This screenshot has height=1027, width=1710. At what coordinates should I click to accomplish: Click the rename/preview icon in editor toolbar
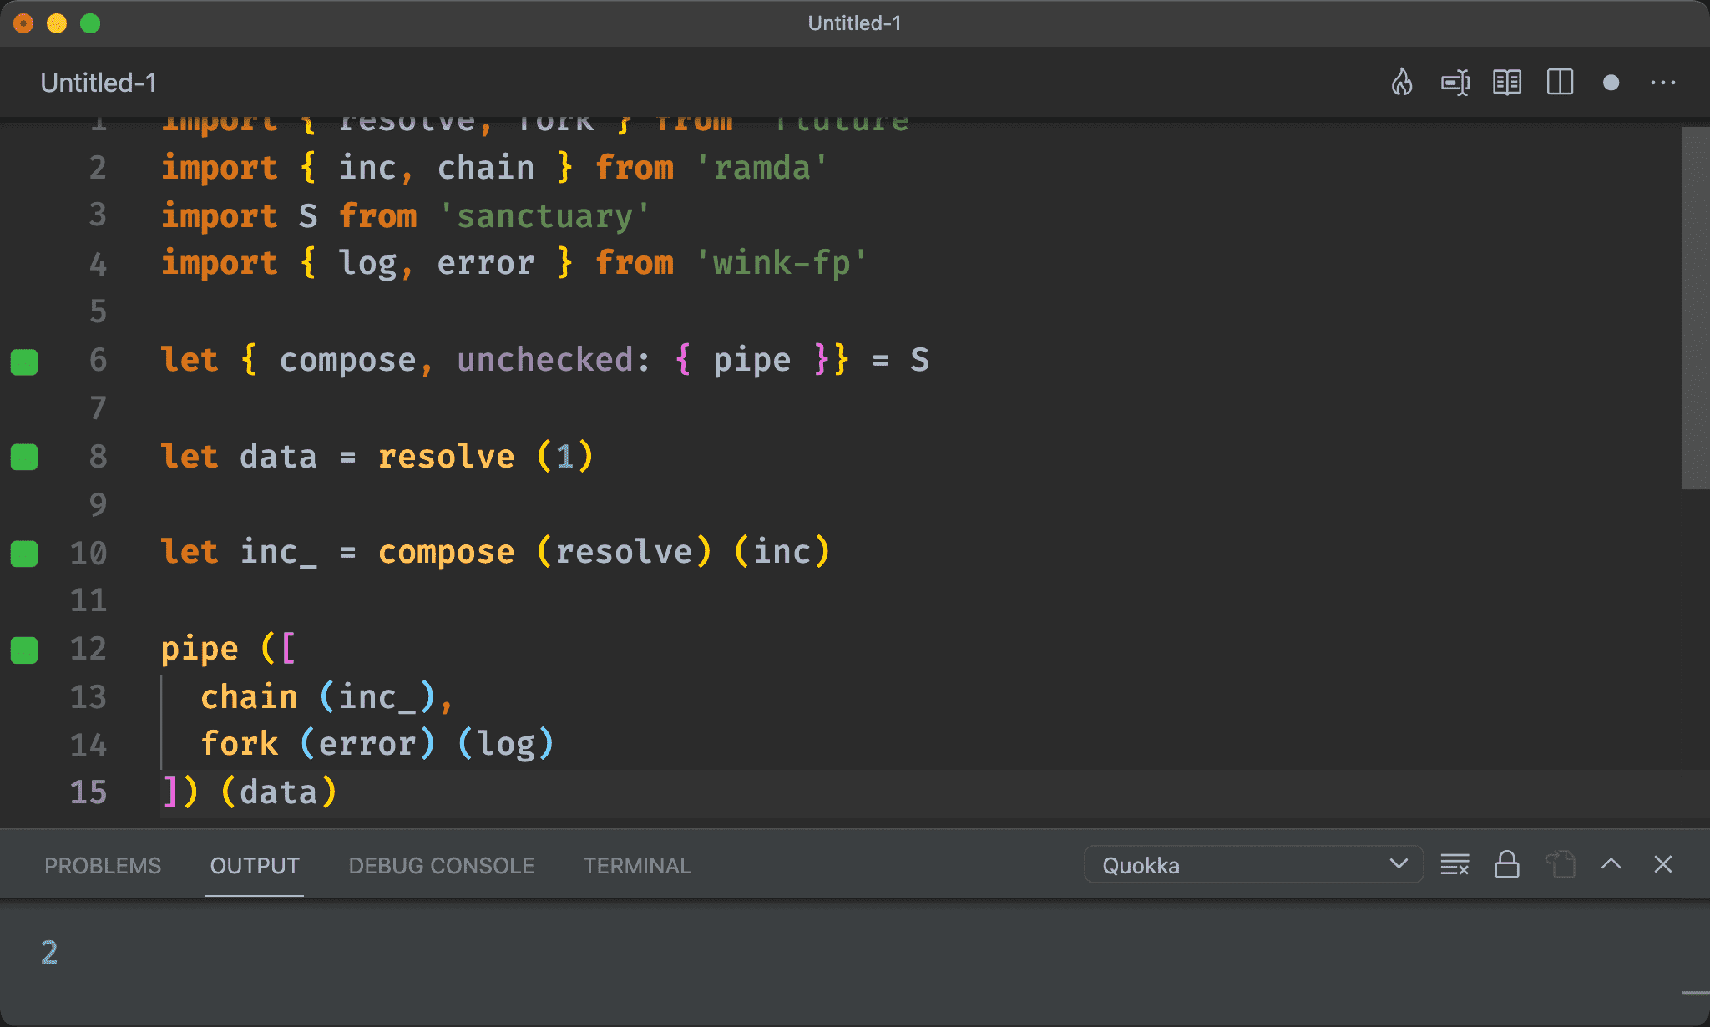pos(1455,82)
